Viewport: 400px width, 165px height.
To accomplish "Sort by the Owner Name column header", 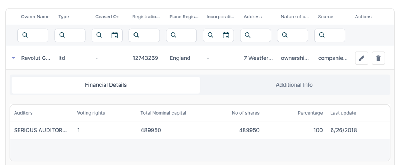I will pos(35,17).
